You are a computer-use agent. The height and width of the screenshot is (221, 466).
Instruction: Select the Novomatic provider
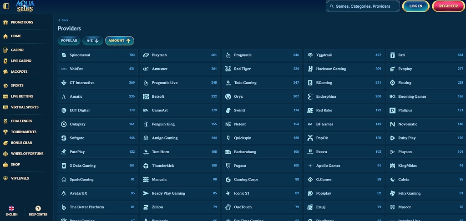pos(426,124)
